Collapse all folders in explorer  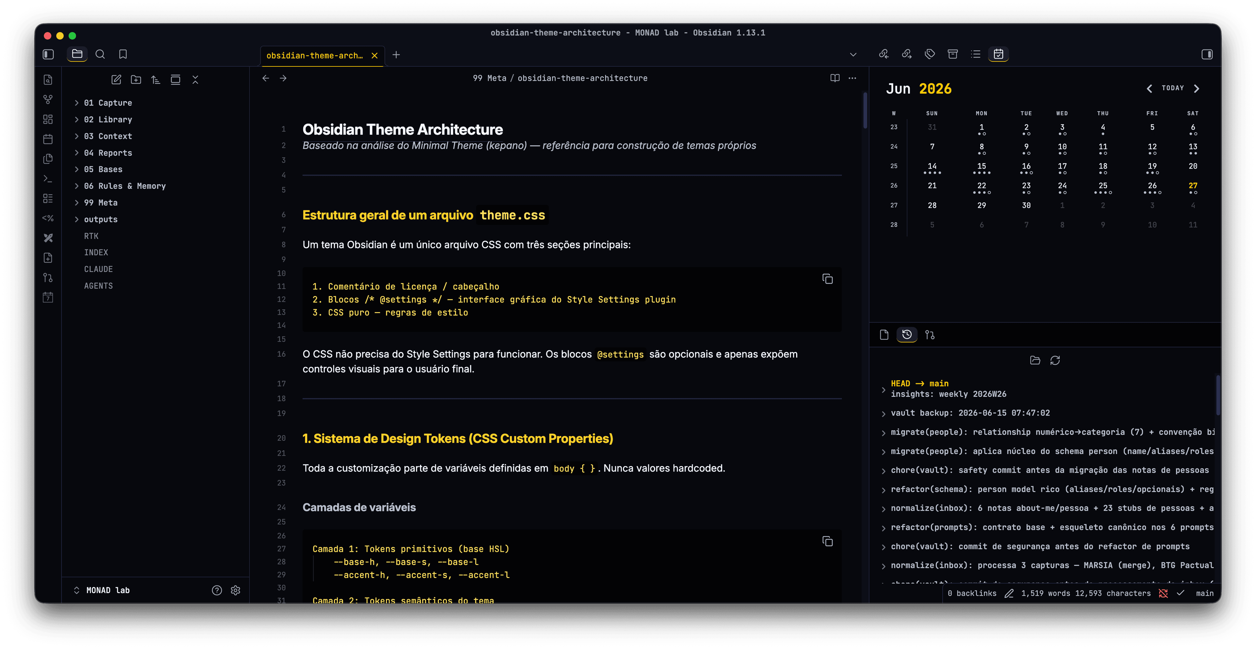[x=195, y=79]
